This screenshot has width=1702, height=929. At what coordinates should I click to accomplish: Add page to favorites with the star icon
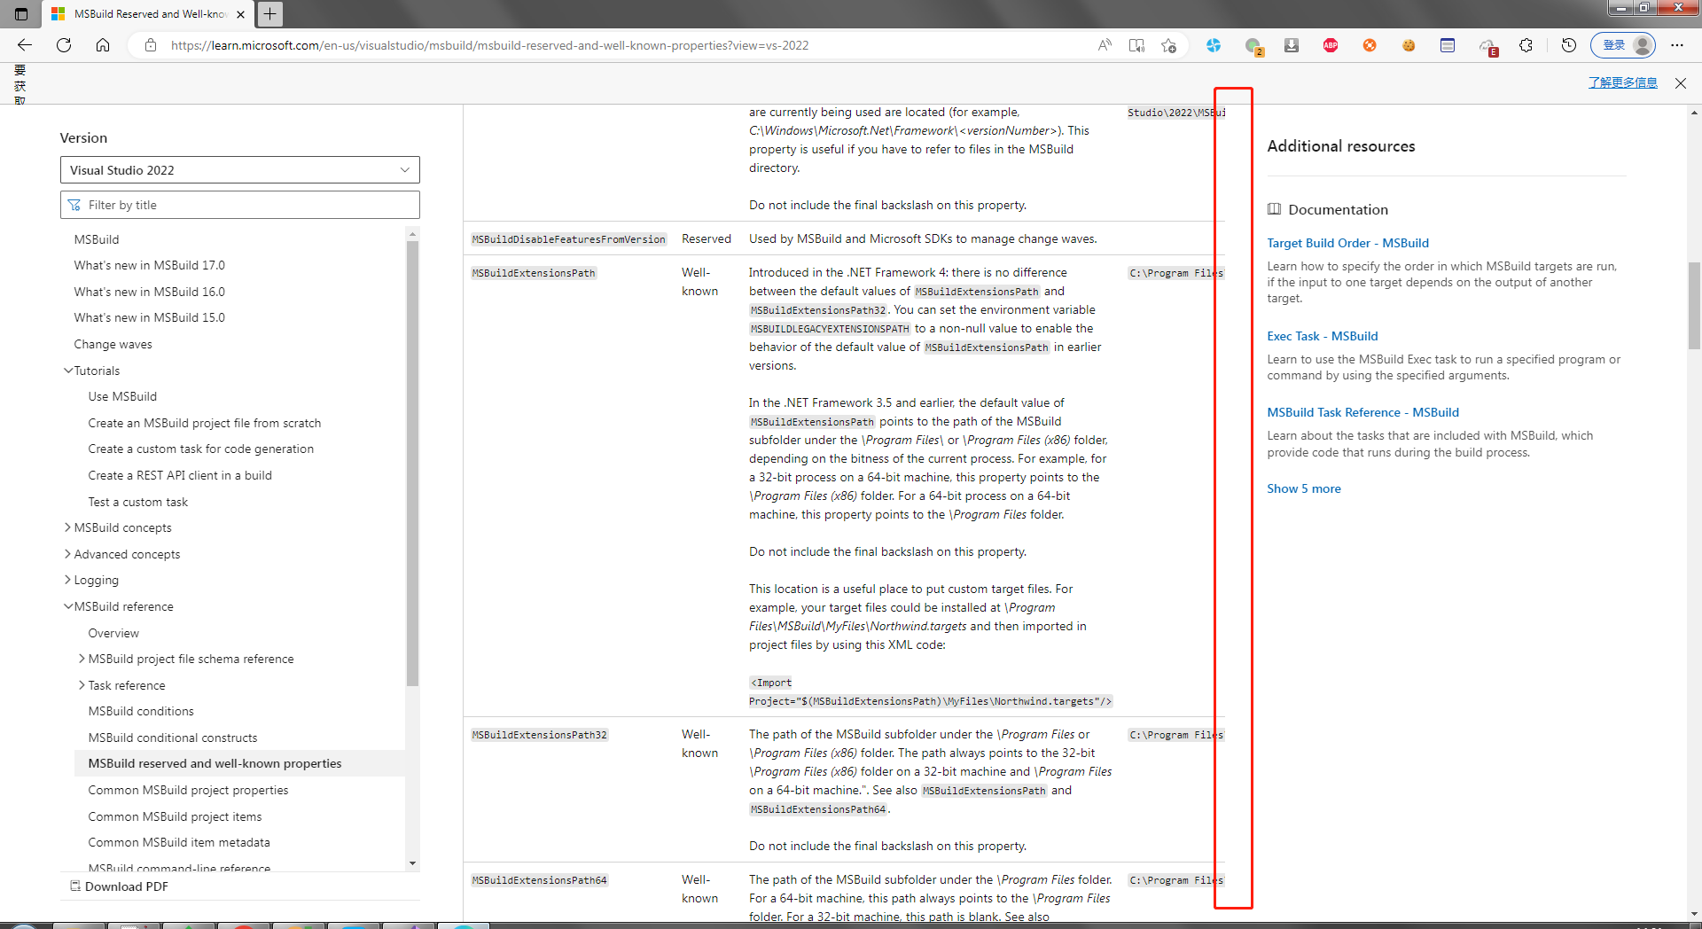tap(1168, 45)
